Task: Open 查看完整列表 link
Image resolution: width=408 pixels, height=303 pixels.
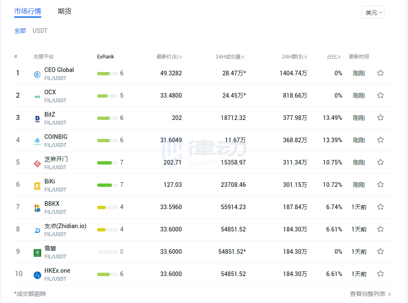Action: [x=371, y=294]
